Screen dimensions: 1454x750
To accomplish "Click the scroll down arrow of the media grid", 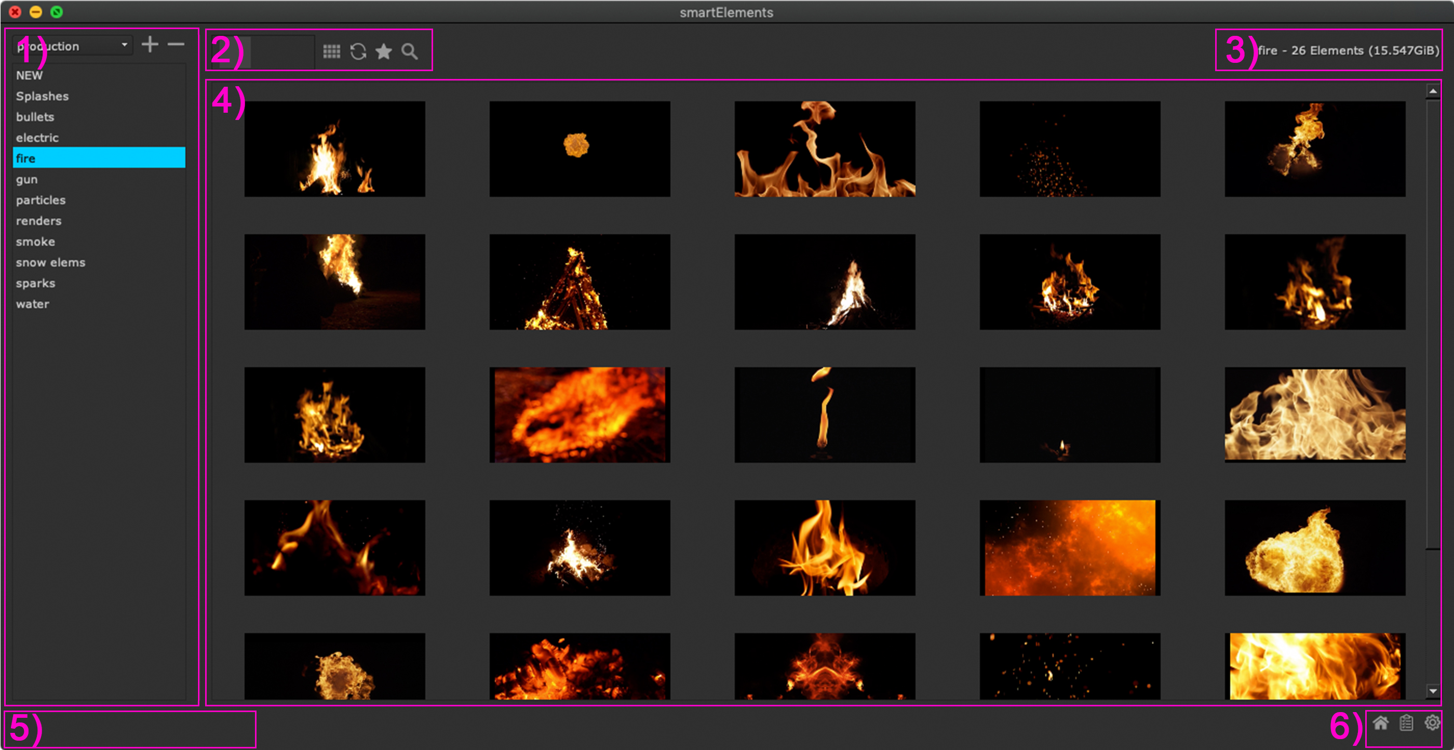I will click(x=1433, y=691).
